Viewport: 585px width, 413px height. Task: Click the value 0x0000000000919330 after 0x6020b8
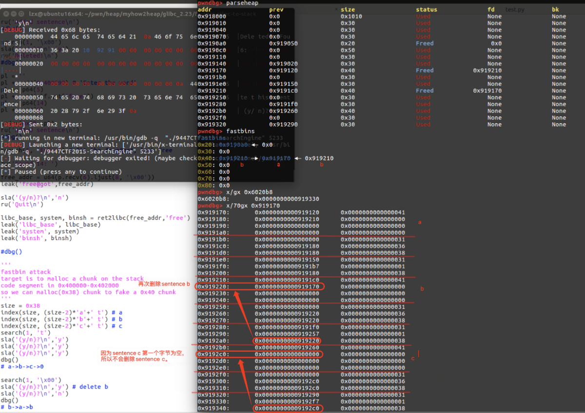coord(287,199)
